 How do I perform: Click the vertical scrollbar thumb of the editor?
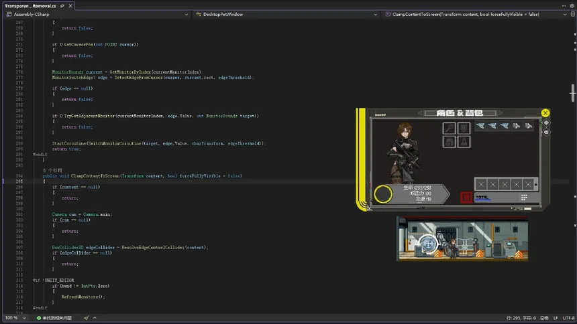[572, 93]
